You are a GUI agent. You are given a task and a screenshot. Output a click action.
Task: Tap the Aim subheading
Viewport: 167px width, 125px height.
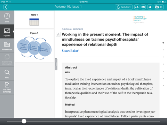[67, 72]
